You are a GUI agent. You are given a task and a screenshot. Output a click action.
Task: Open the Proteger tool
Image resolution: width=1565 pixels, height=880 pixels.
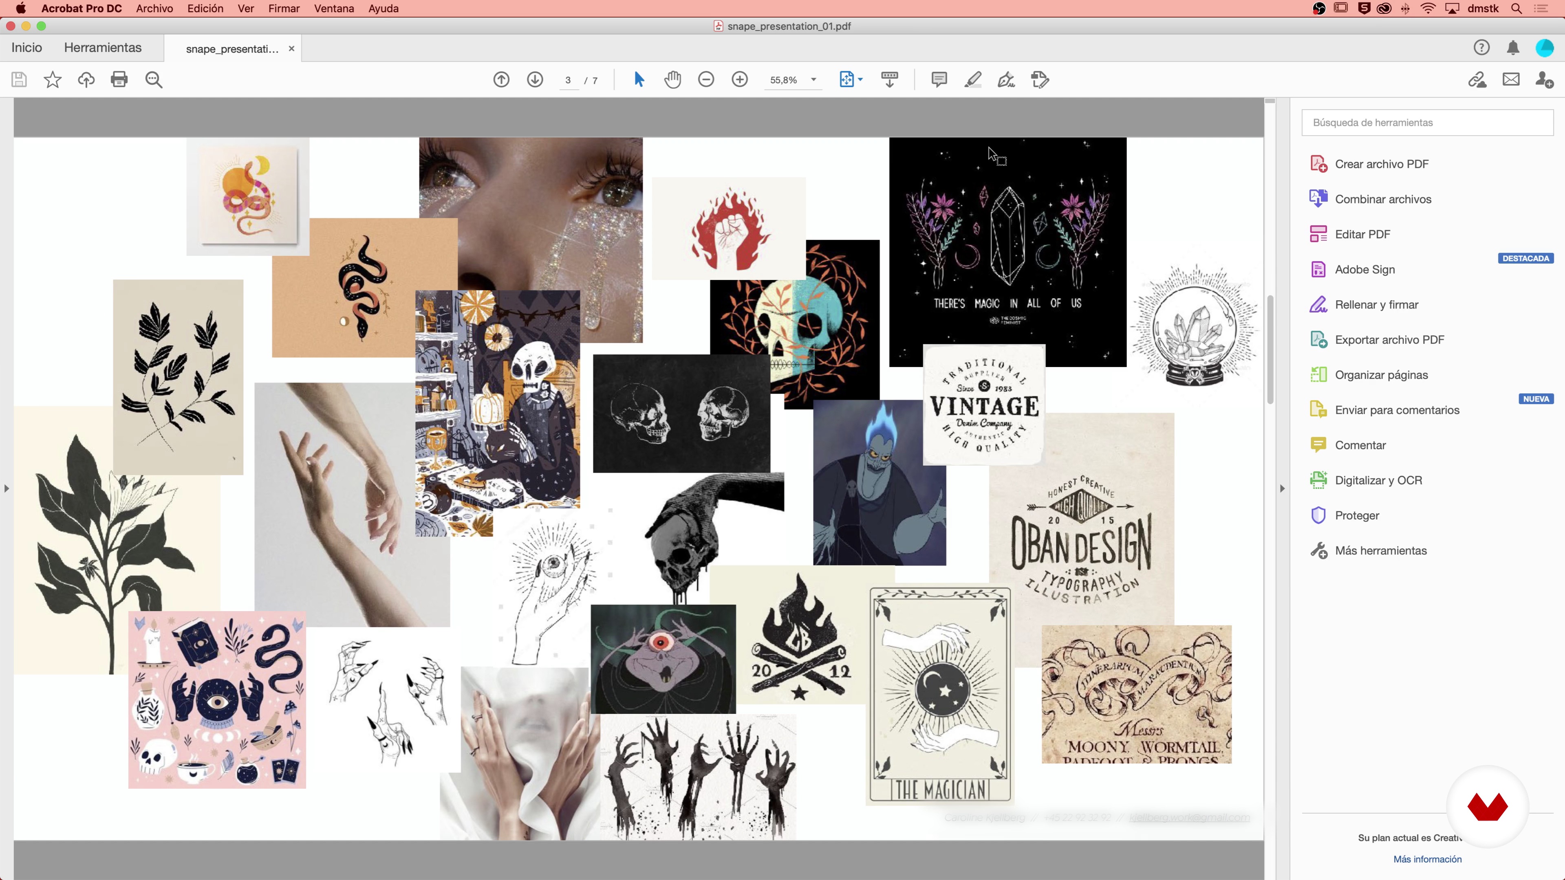coord(1357,516)
